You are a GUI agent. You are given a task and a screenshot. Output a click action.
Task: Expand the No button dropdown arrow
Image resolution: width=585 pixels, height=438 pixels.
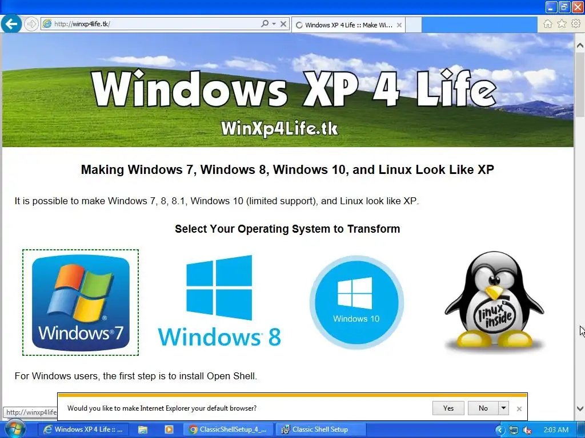click(503, 408)
